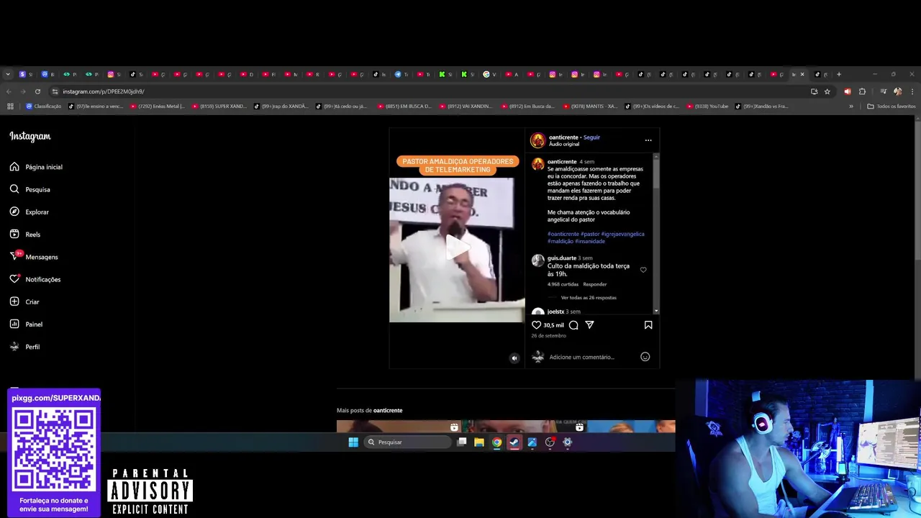921x518 pixels.
Task: Open a new browser tab
Action: click(x=839, y=74)
